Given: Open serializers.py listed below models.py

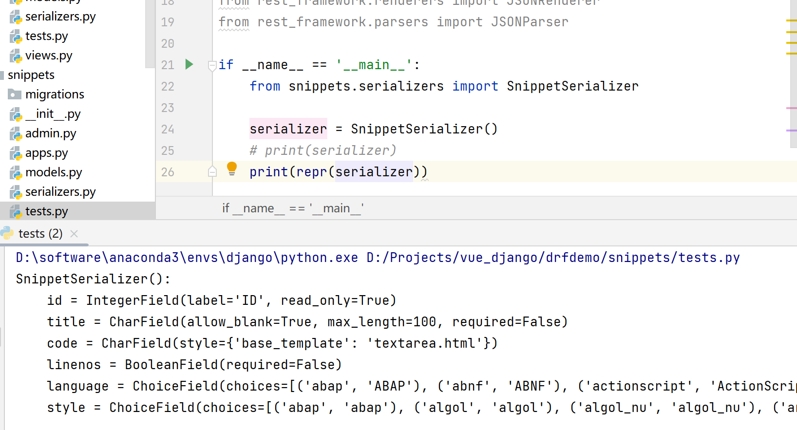Looking at the screenshot, I should [60, 192].
